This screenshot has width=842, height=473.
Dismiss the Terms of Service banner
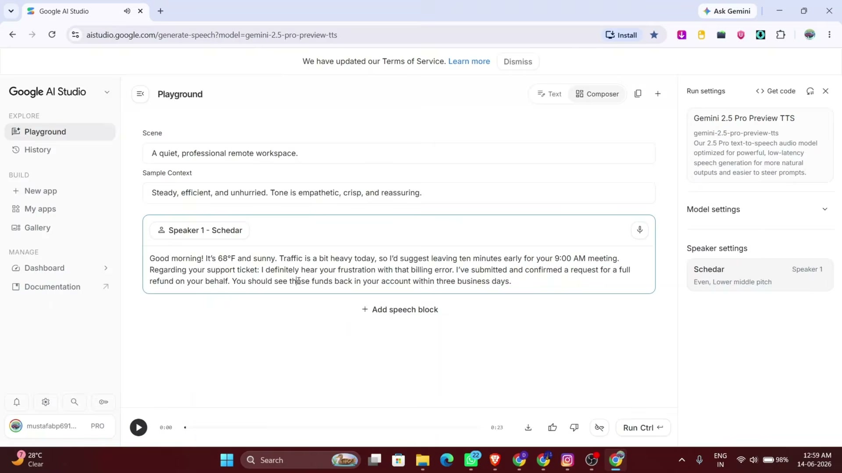coord(518,62)
